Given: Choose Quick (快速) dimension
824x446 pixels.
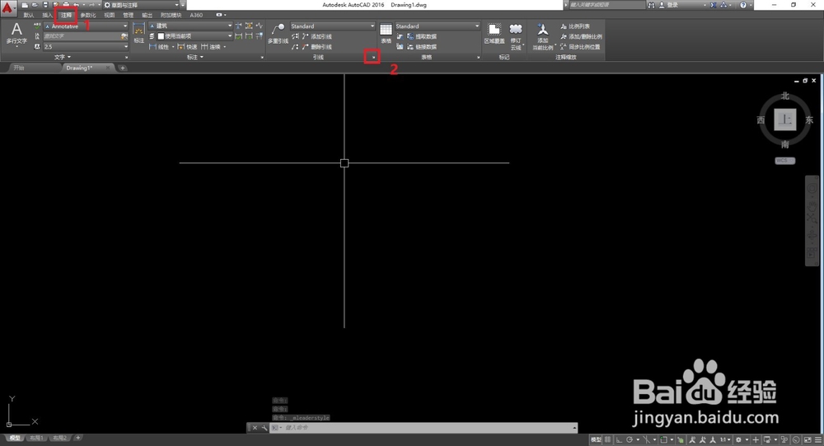Looking at the screenshot, I should (x=187, y=47).
